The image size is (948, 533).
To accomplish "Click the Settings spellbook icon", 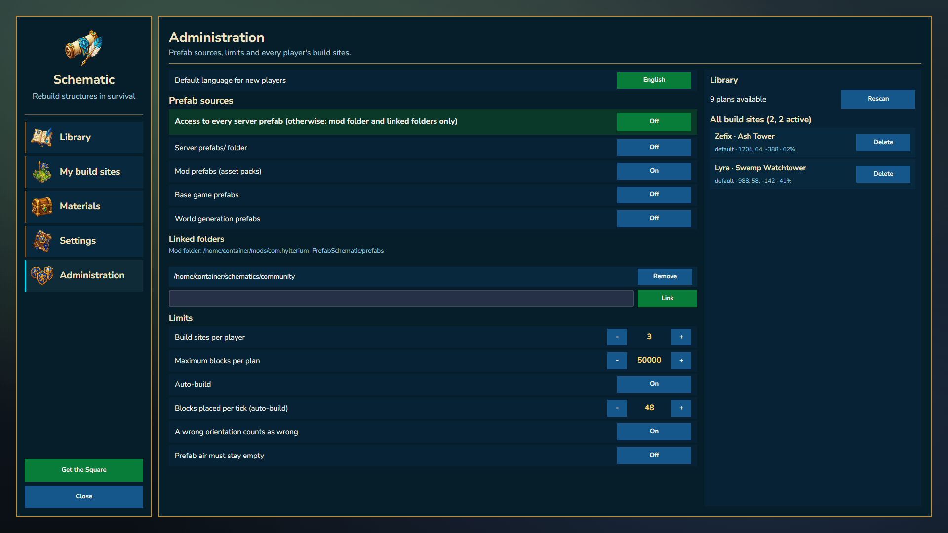I will (42, 241).
